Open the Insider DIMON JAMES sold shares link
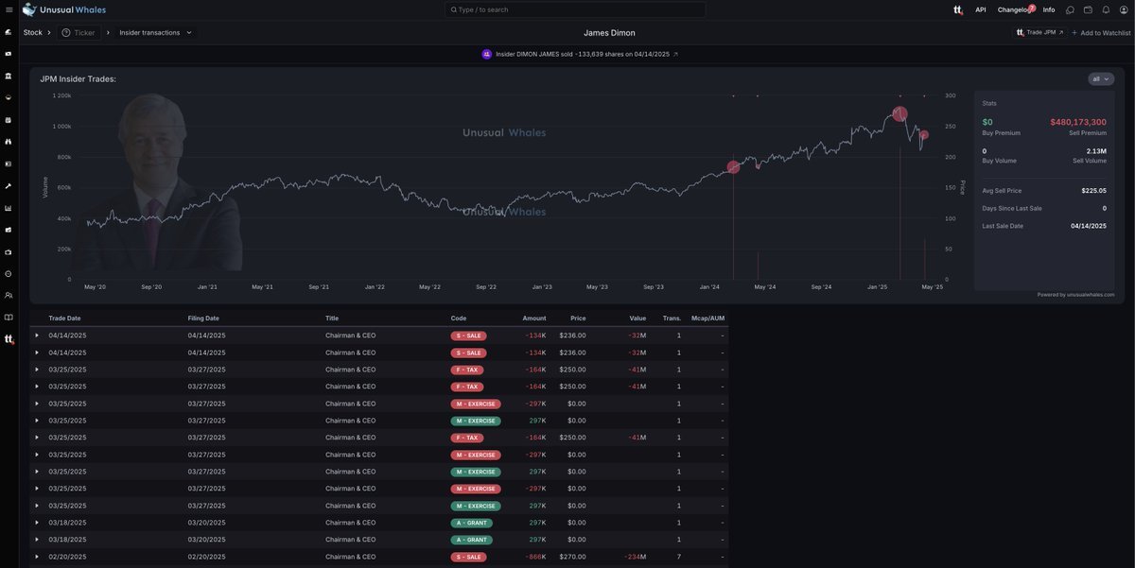The height and width of the screenshot is (568, 1135). (581, 54)
